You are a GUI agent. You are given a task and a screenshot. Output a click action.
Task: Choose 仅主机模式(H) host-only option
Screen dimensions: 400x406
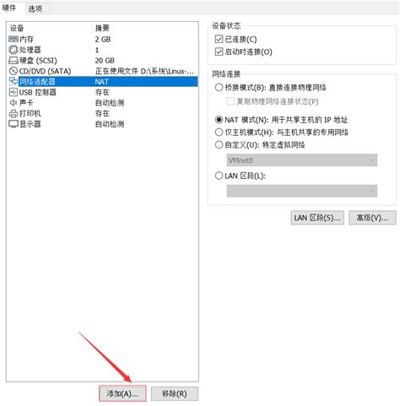click(219, 133)
